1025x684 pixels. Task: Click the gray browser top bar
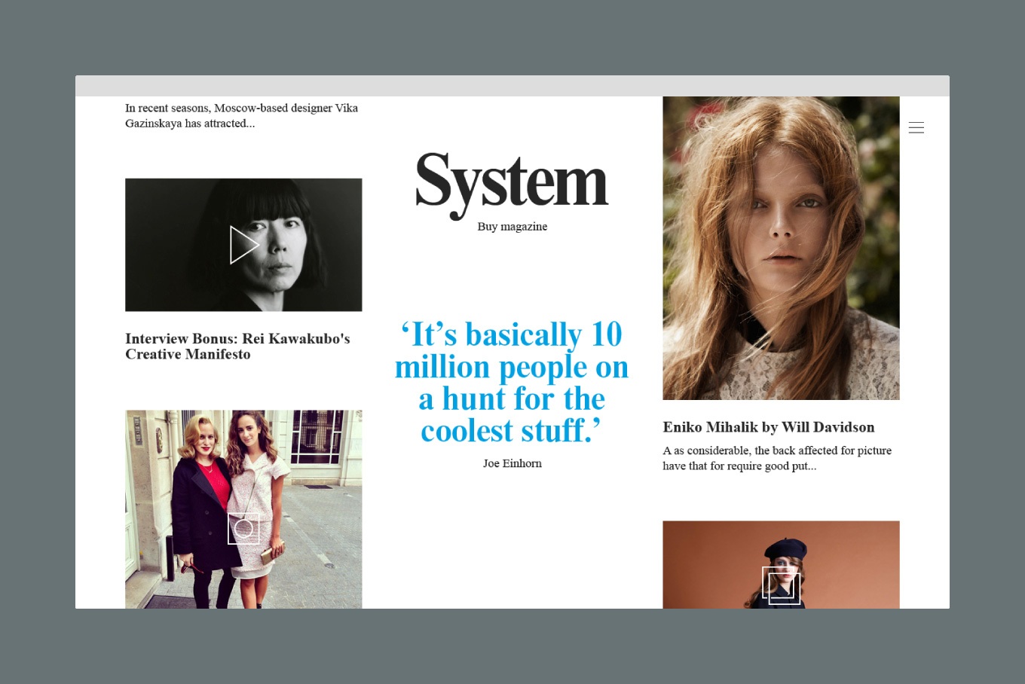(x=512, y=86)
